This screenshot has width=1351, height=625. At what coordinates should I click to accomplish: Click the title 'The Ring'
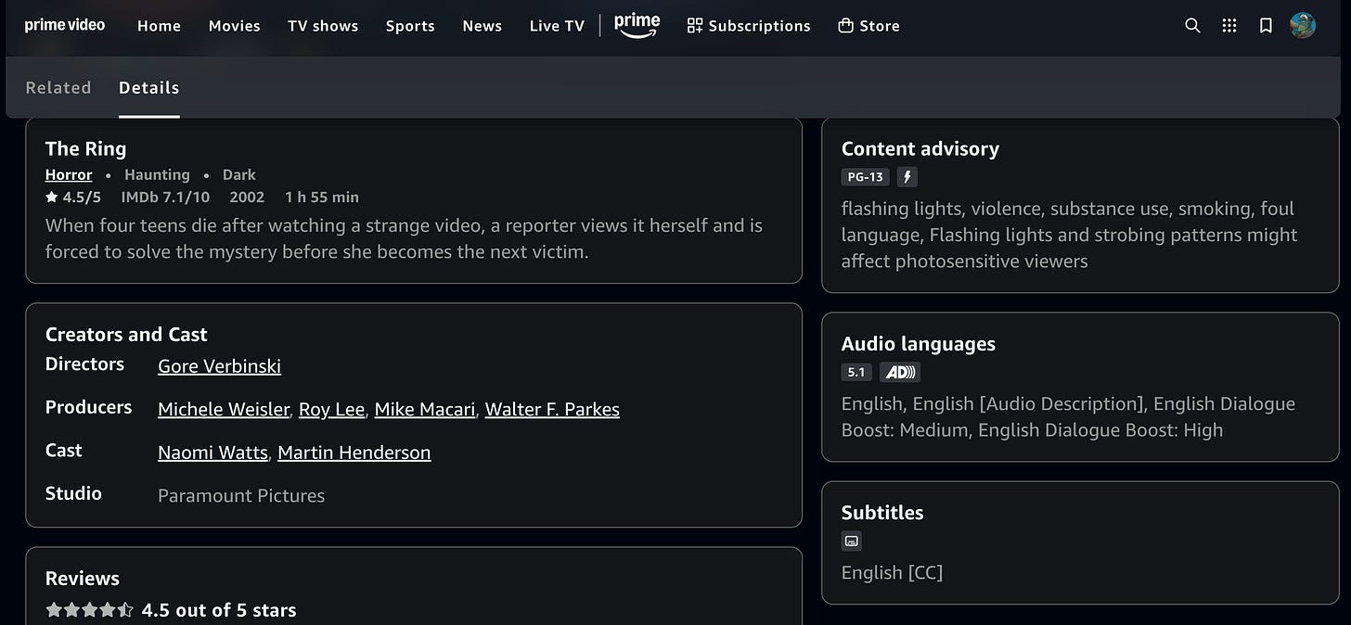point(85,148)
